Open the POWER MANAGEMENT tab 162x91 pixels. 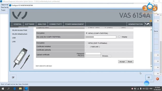pyautogui.click(x=74, y=24)
